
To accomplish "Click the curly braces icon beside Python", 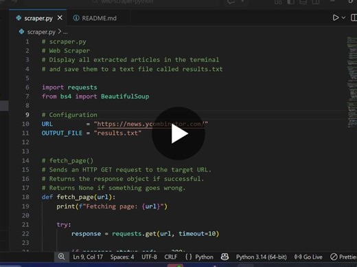I will (189, 257).
